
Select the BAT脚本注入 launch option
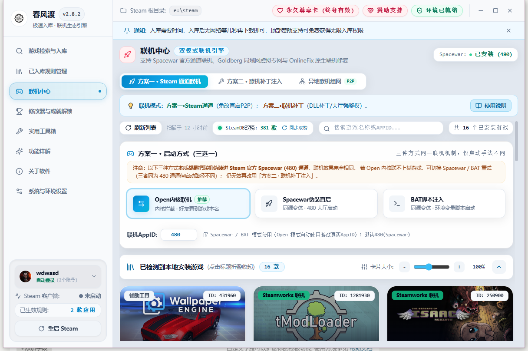[444, 203]
